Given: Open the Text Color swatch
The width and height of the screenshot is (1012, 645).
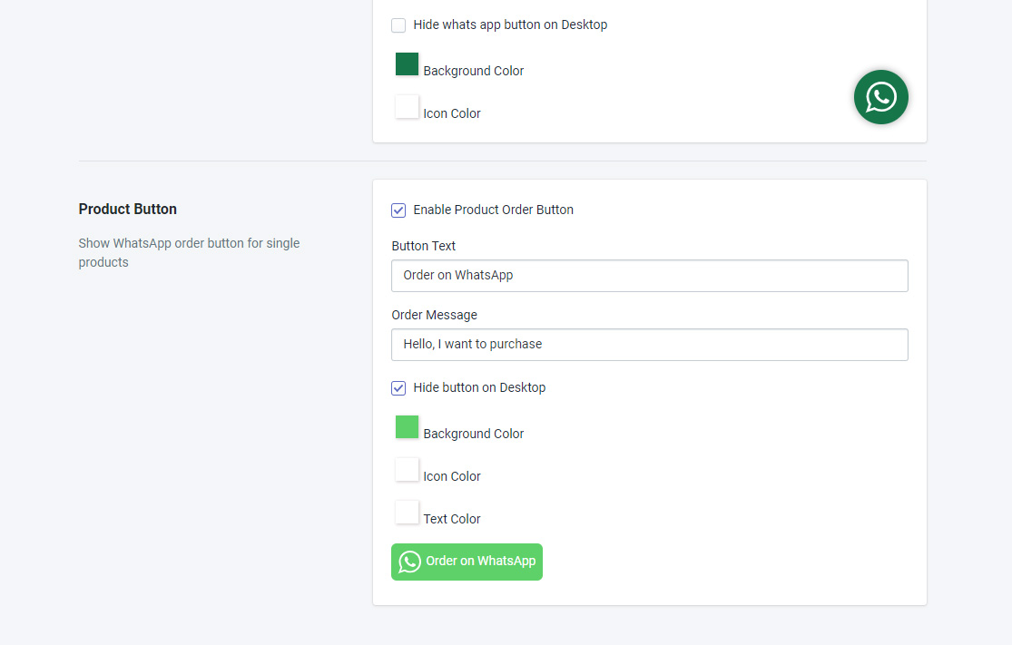Looking at the screenshot, I should coord(407,513).
